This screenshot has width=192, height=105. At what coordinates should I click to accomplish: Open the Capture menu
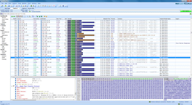coord(14,3)
